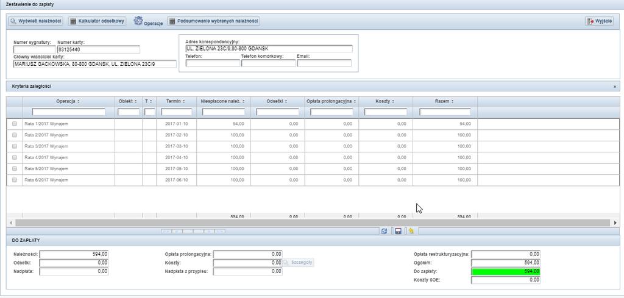Viewport: 624px width, 298px height.
Task: Click the DO ZAPŁATY panel header
Action: pos(313,240)
